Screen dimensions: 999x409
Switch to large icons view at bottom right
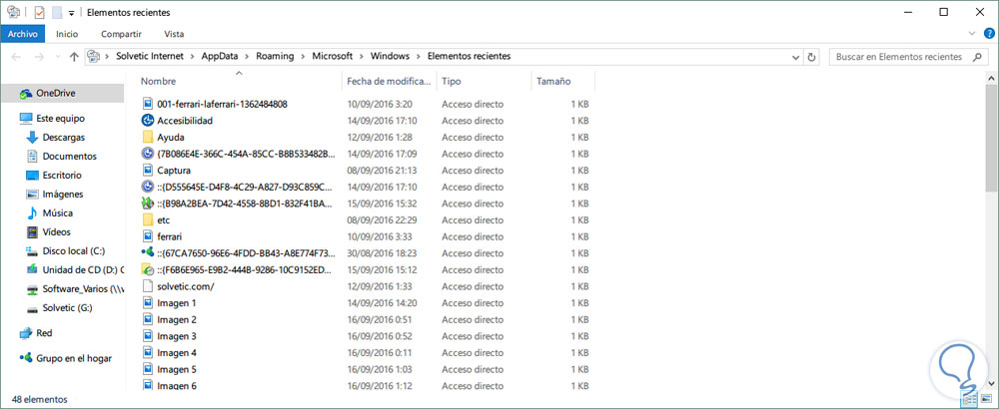click(x=985, y=399)
